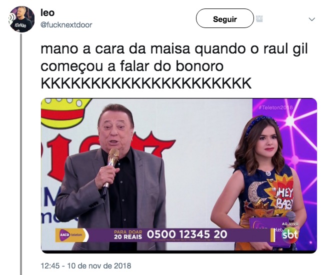Image resolution: width=328 pixels, height=275 pixels.
Task: Click the Seguir follow button
Action: click(225, 18)
